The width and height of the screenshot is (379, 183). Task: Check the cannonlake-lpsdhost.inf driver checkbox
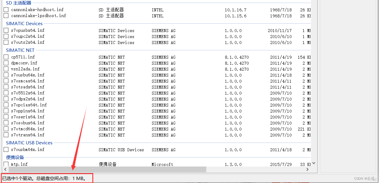6,16
